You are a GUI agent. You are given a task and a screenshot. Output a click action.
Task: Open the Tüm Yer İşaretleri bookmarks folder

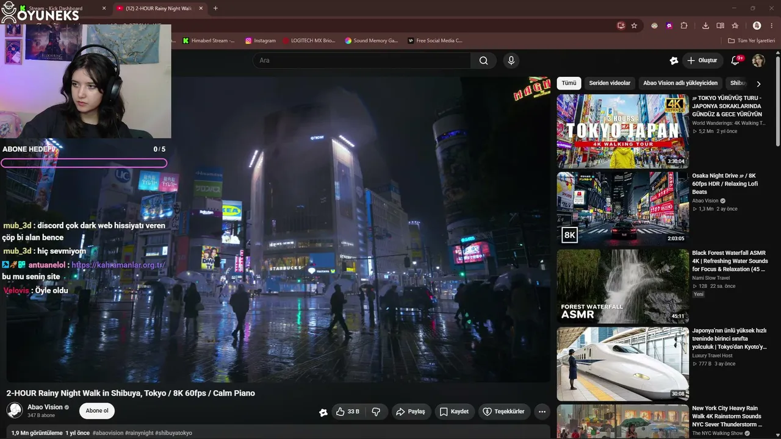click(x=750, y=41)
